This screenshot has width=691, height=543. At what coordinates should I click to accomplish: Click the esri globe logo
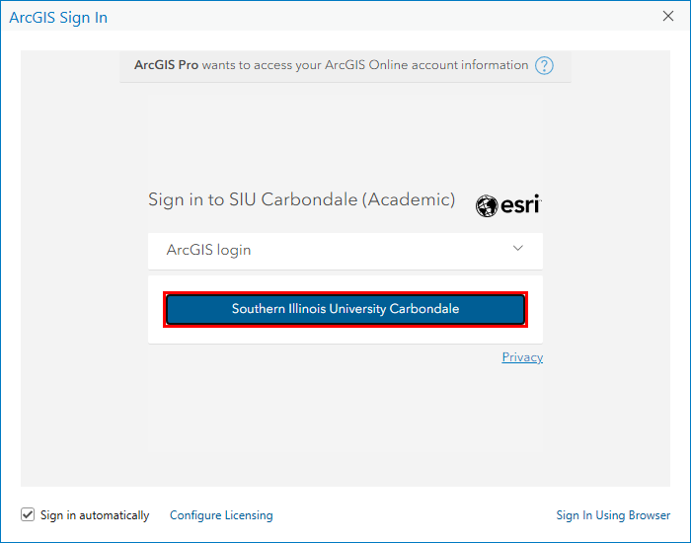(487, 205)
